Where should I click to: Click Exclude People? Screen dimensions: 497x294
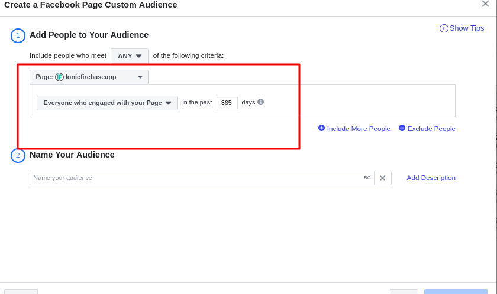click(x=427, y=128)
